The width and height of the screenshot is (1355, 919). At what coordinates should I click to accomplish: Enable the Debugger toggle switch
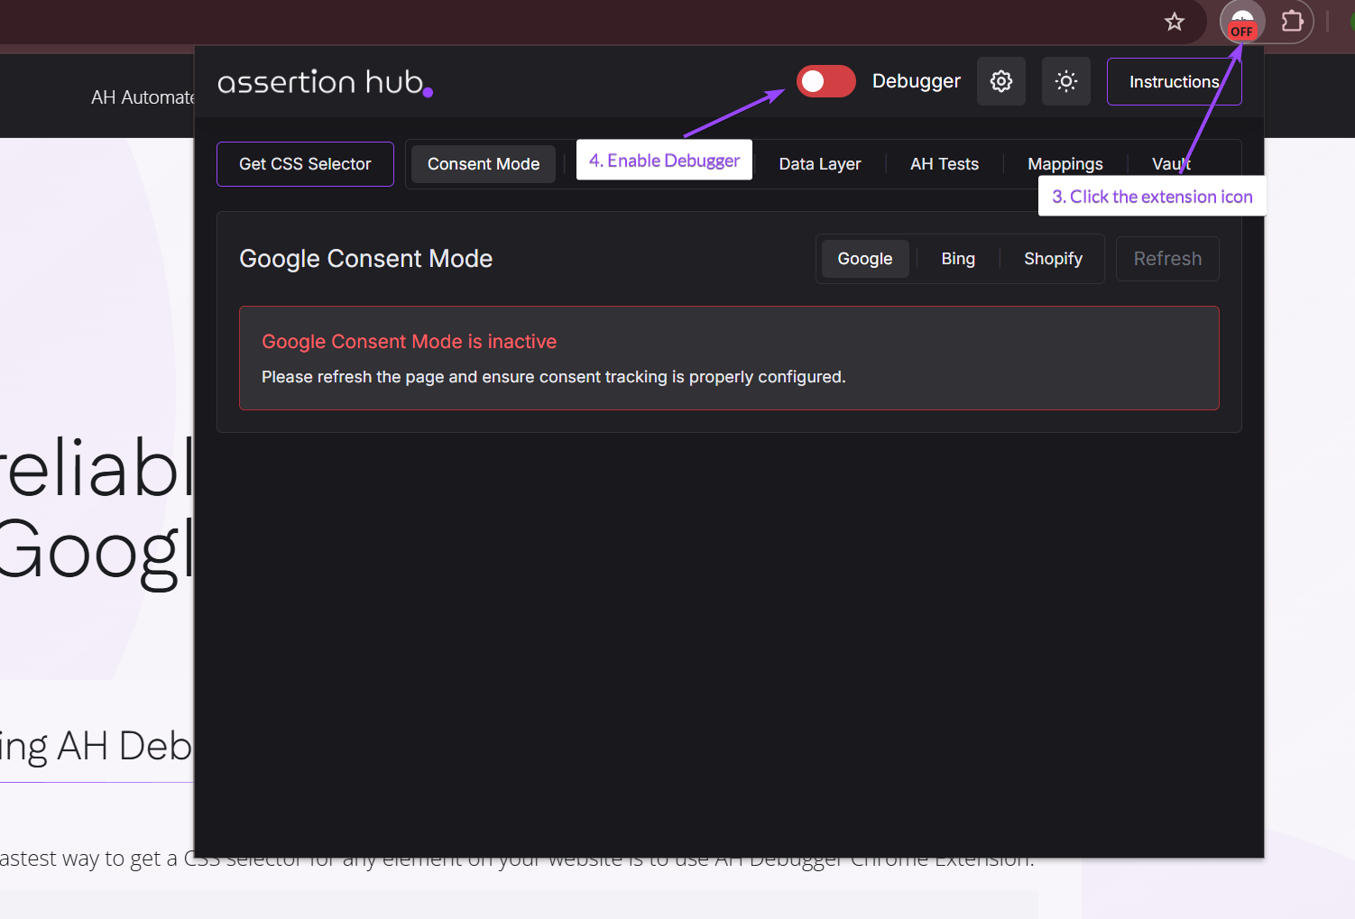[825, 81]
